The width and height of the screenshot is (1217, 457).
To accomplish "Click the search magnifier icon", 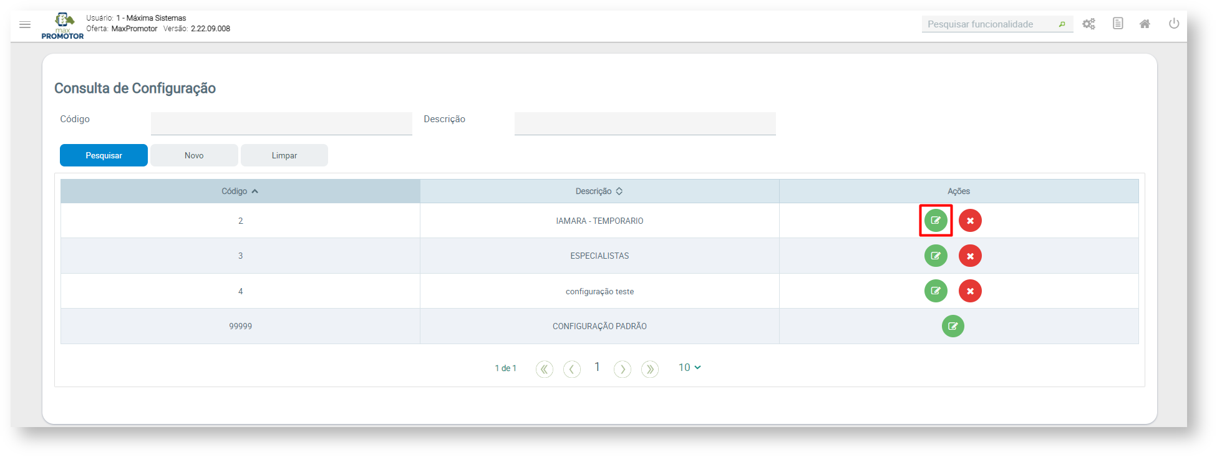I will click(1062, 24).
